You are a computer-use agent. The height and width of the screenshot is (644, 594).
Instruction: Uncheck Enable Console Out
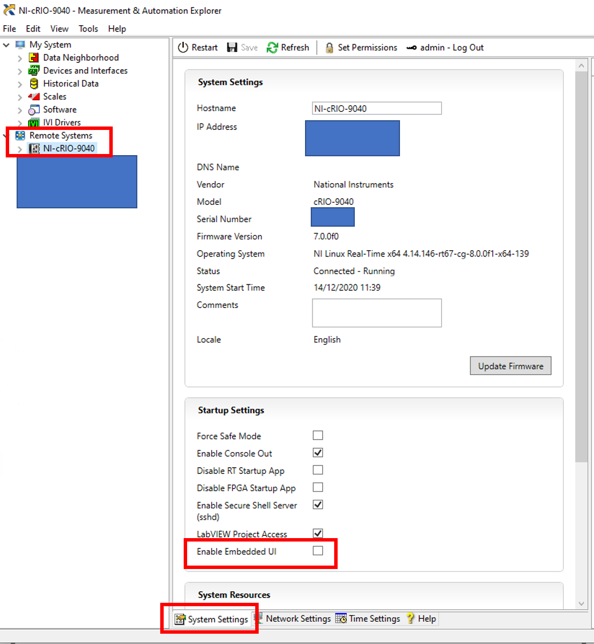pyautogui.click(x=318, y=453)
